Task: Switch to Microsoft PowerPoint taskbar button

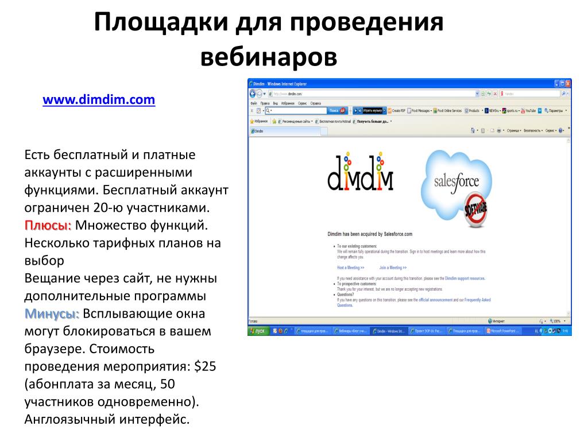Action: (504, 331)
